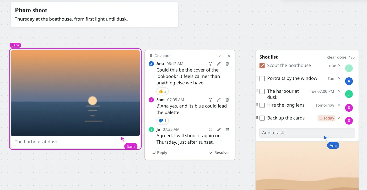Add emoji reaction to Sam's comment
367x190 pixels.
pos(211,100)
